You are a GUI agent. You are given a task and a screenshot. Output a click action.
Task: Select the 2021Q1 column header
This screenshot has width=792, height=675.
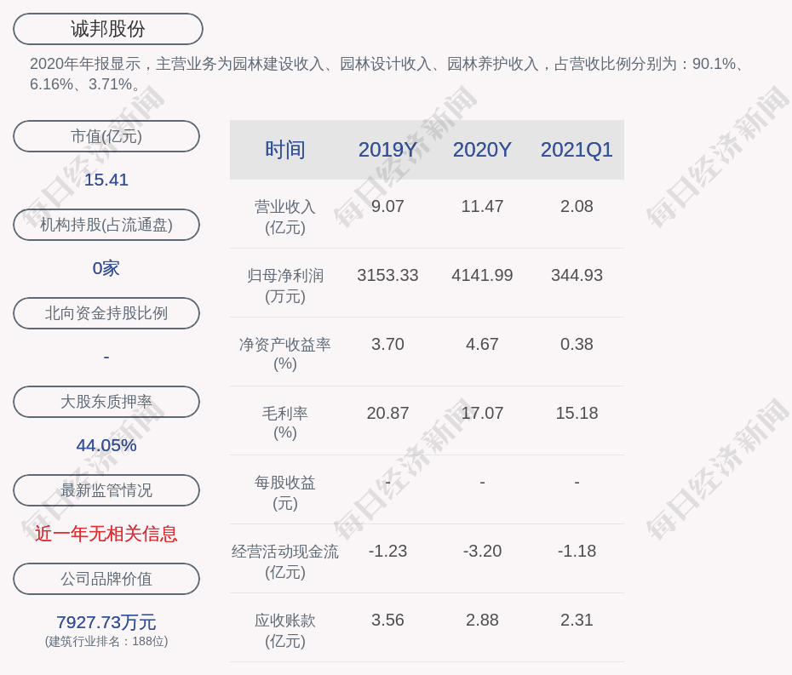[x=577, y=150]
